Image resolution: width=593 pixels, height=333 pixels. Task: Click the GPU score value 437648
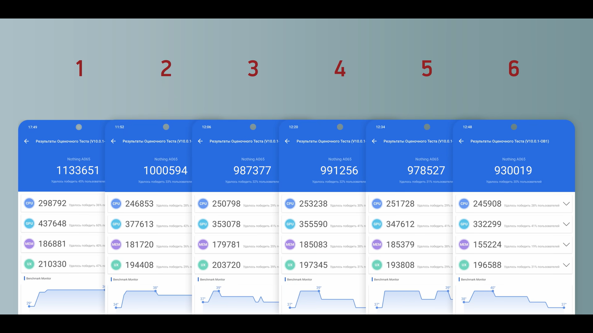[52, 223]
